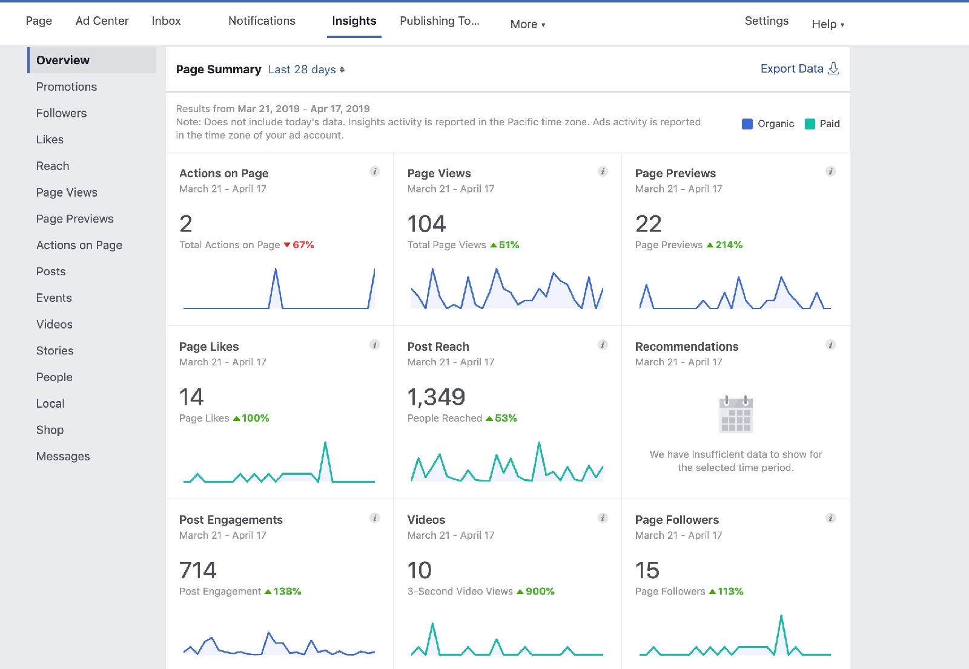Expand the More navigation menu

point(526,24)
